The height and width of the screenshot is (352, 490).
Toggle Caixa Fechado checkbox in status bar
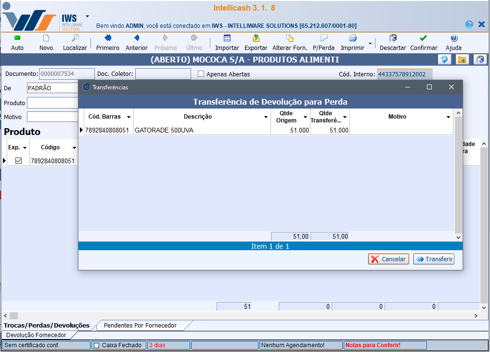(97, 345)
